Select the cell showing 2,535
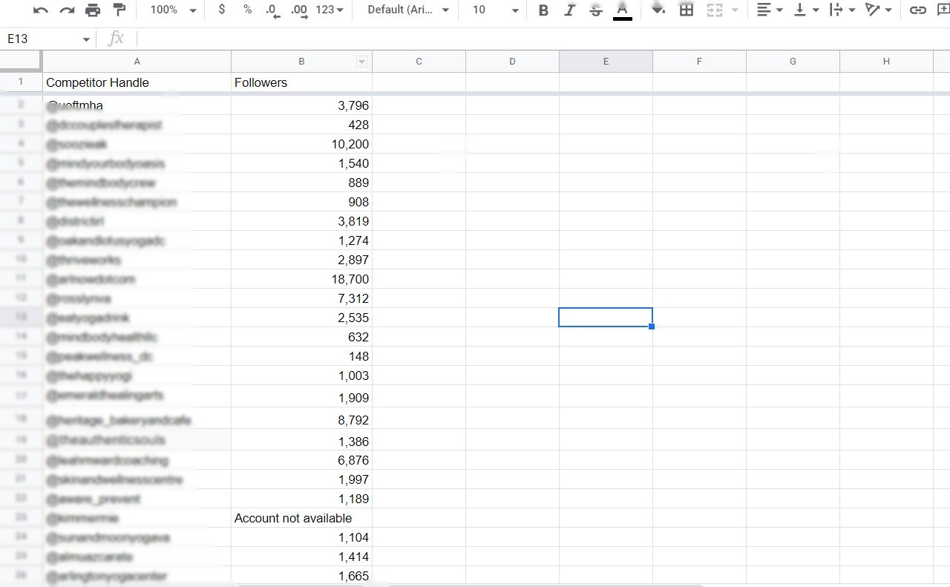The width and height of the screenshot is (950, 587). (301, 318)
